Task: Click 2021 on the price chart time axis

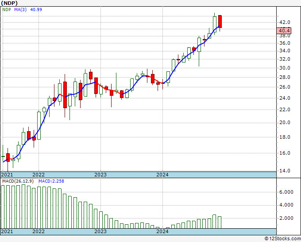Action: pyautogui.click(x=7, y=175)
